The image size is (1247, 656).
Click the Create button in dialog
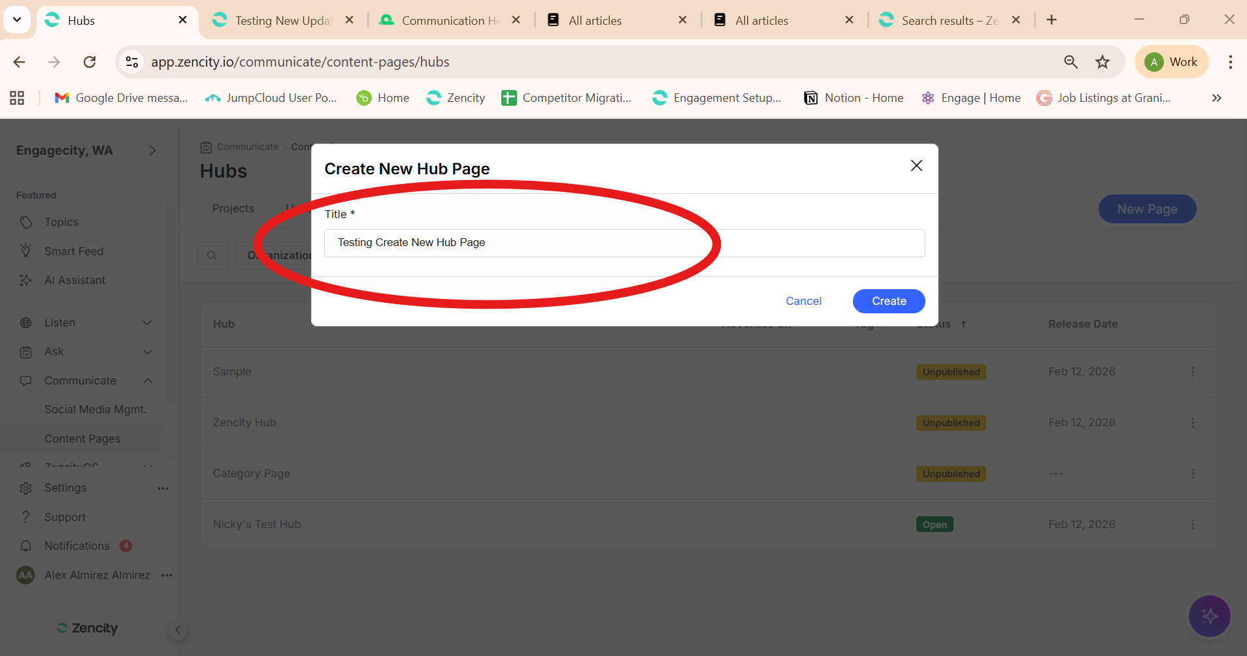click(888, 301)
